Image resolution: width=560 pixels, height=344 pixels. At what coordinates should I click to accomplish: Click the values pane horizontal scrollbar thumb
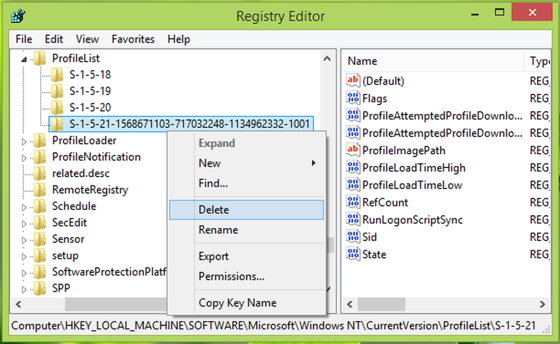click(x=381, y=304)
